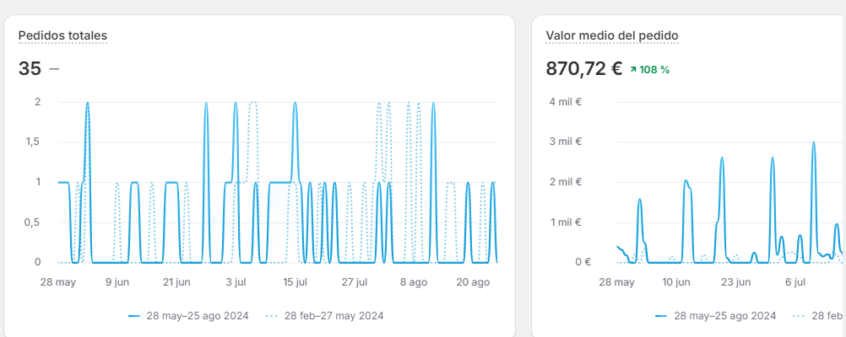
Task: Click dotted legend icon in Valor medio chart
Action: (x=799, y=316)
